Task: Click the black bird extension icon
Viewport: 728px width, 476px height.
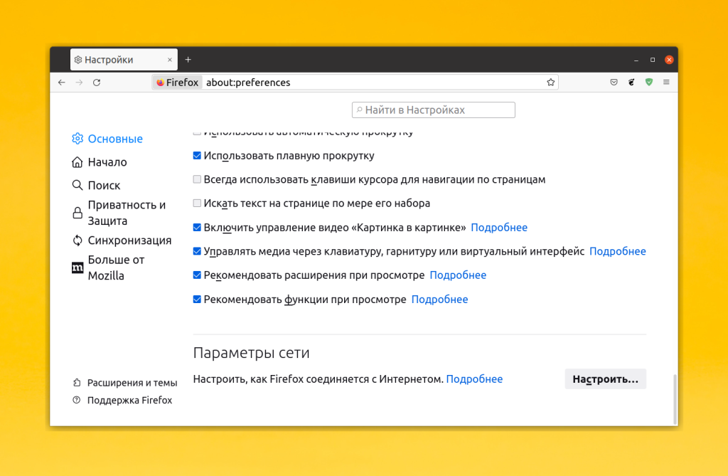Action: pos(631,83)
